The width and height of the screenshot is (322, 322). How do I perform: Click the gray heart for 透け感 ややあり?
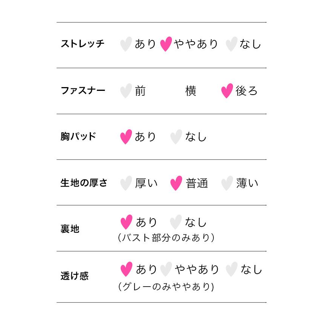click(166, 269)
